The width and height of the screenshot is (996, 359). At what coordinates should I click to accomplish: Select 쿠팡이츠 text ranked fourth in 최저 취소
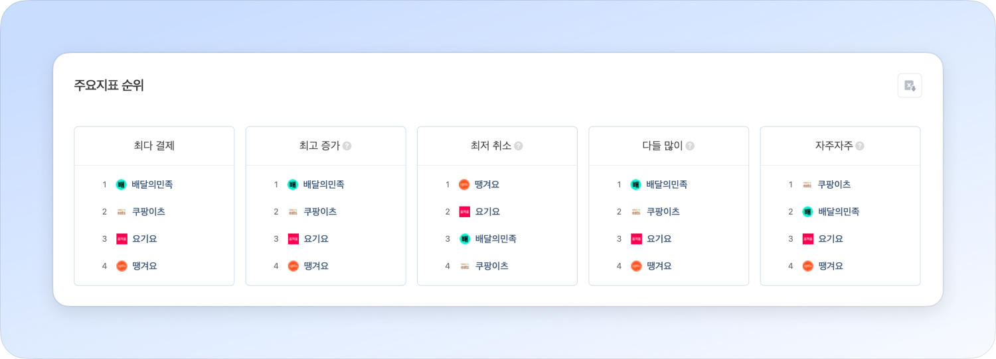[492, 266]
